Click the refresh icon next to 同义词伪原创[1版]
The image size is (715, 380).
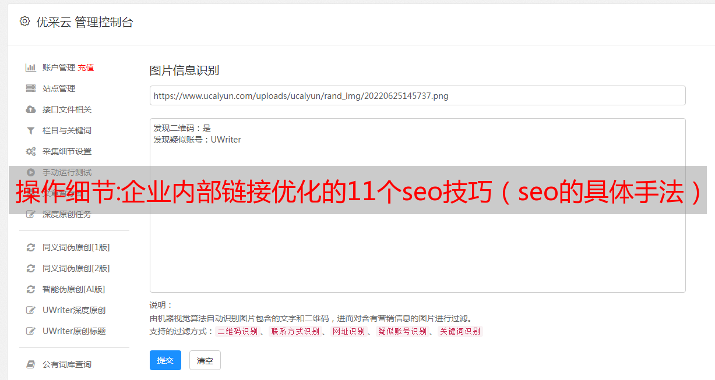coord(31,247)
